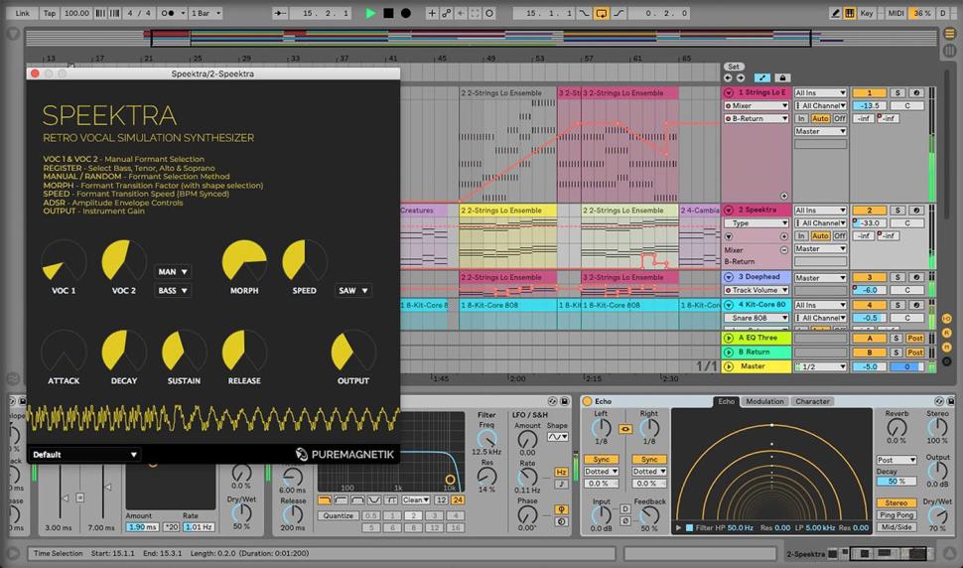963x568 pixels.
Task: Click the Stop button in transport
Action: 388,13
